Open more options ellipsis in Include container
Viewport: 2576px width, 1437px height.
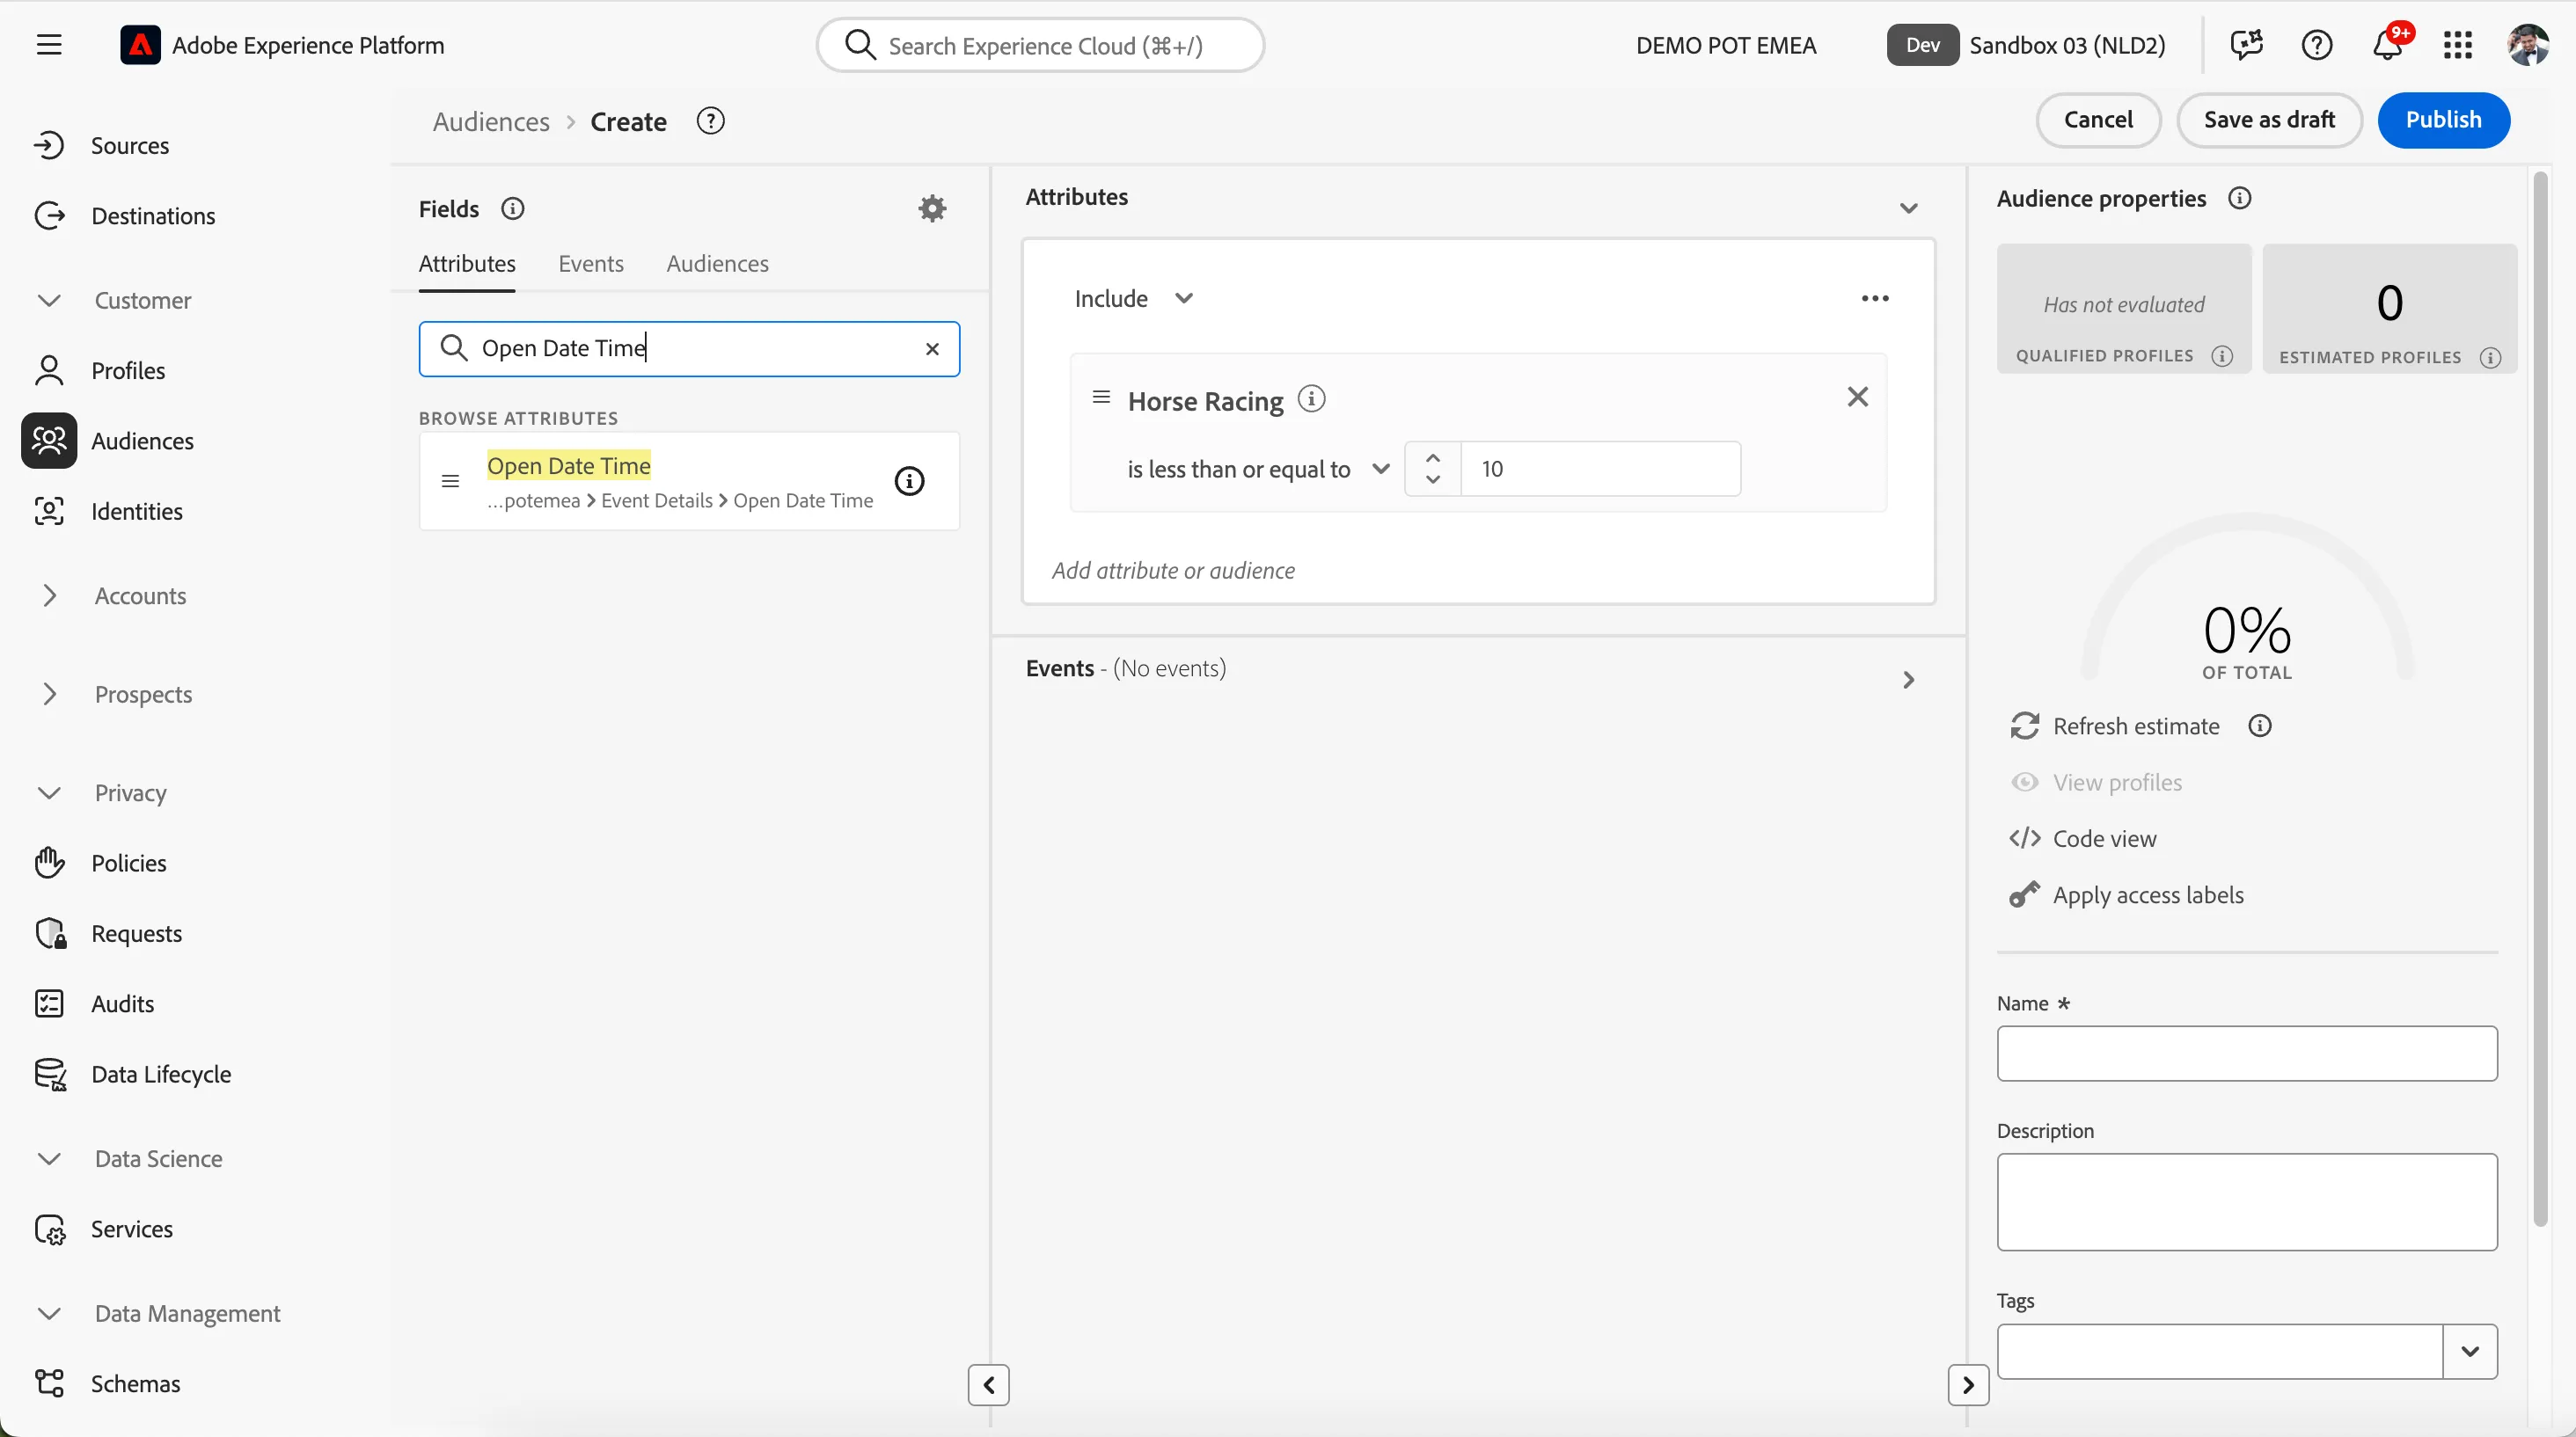pyautogui.click(x=1875, y=299)
